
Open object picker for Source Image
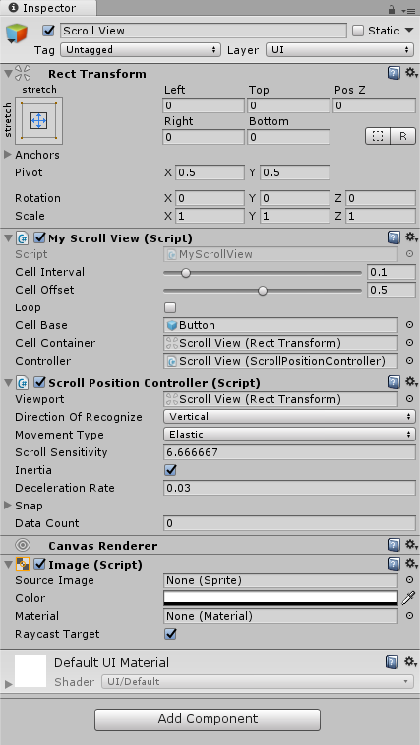point(409,580)
